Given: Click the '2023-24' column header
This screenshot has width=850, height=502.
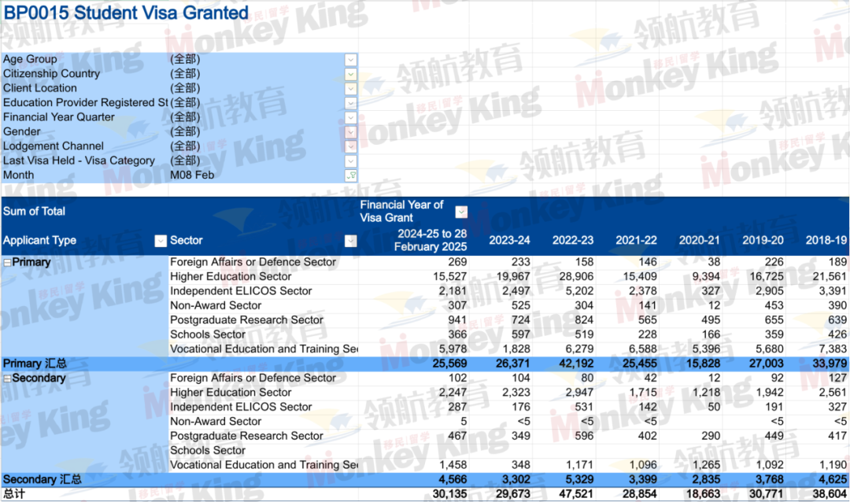Looking at the screenshot, I should (509, 240).
